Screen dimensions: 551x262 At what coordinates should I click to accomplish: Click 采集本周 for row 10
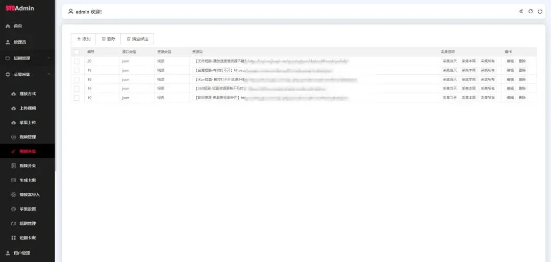(x=469, y=98)
